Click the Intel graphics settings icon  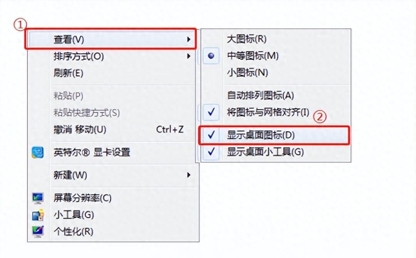(37, 152)
